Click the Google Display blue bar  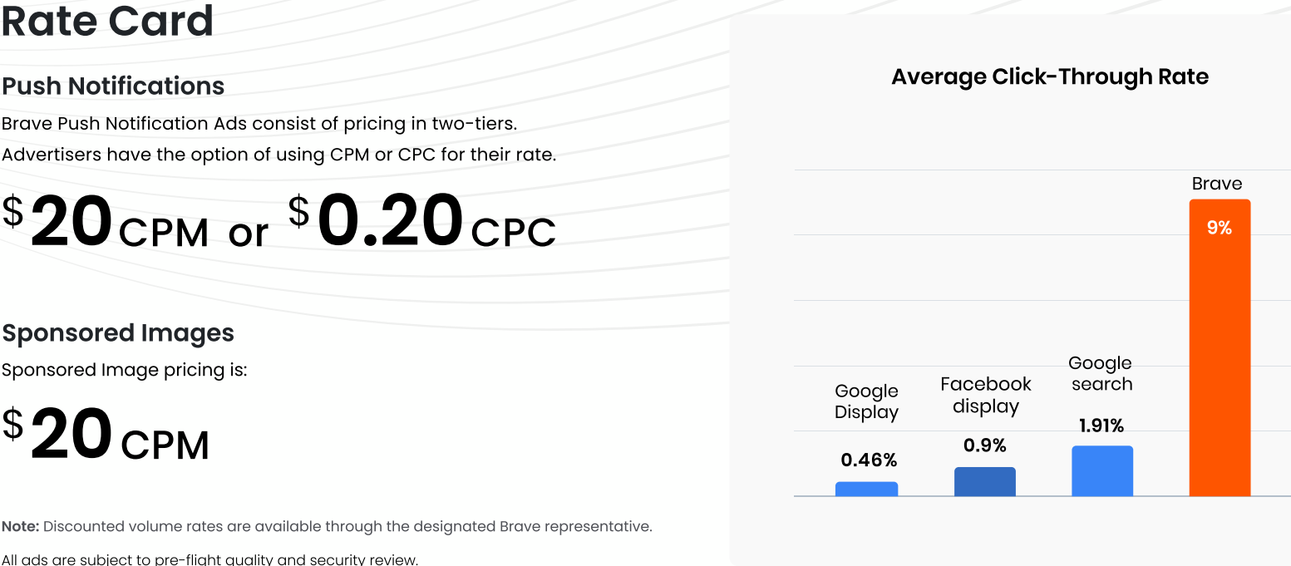point(866,489)
